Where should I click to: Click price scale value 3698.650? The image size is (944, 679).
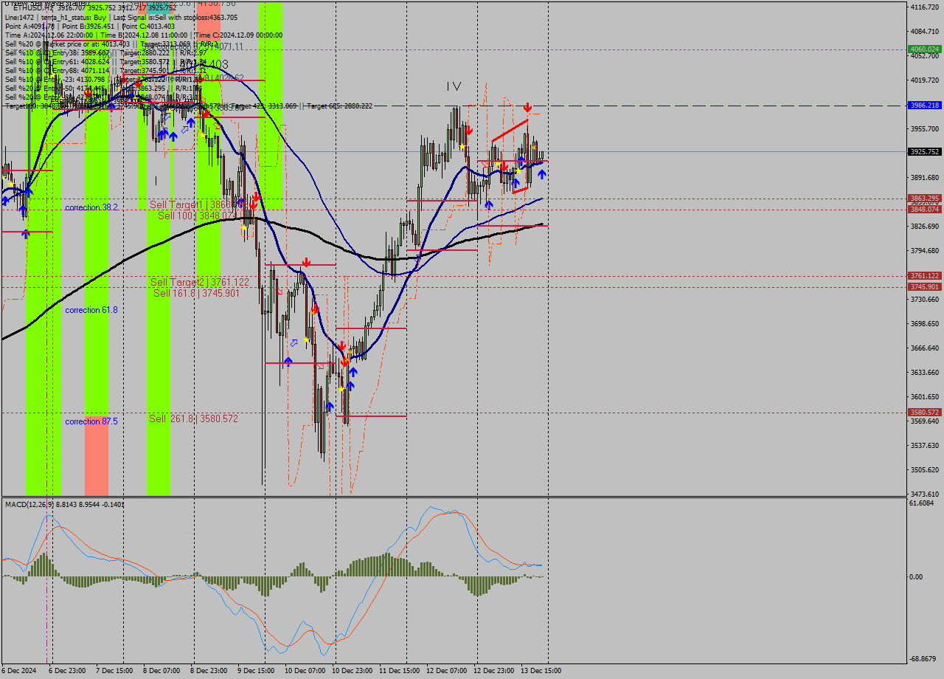[925, 323]
